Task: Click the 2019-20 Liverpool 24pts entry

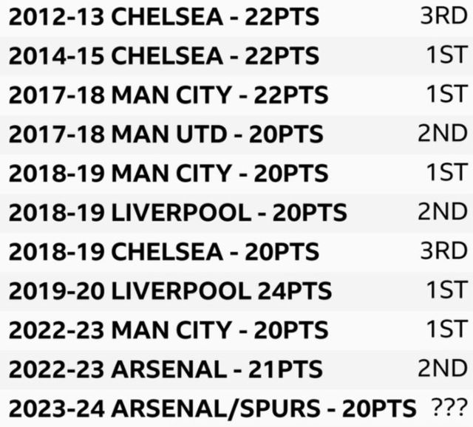Action: (170, 290)
